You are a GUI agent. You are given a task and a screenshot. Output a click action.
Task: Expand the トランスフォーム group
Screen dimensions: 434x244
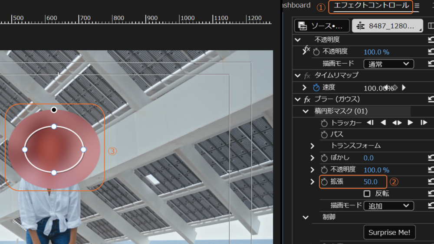tap(312, 146)
